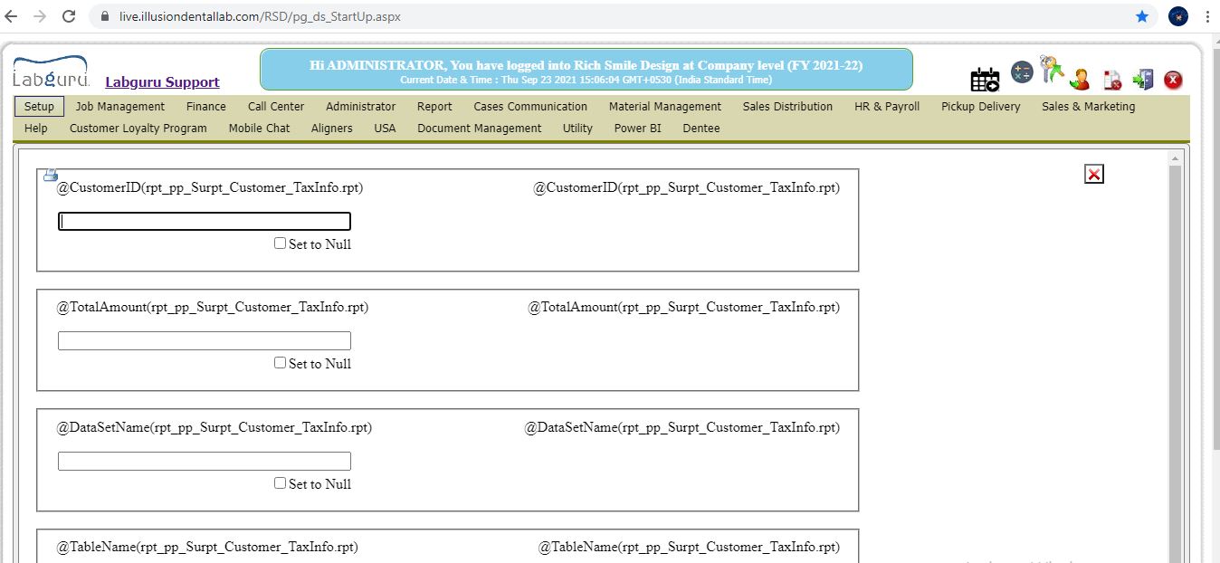Image resolution: width=1220 pixels, height=563 pixels.
Task: Open the Pickup Delivery menu
Action: 980,106
